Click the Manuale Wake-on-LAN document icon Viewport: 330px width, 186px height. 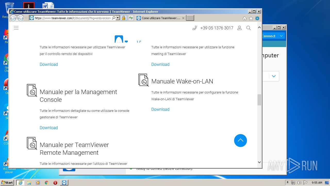click(144, 80)
